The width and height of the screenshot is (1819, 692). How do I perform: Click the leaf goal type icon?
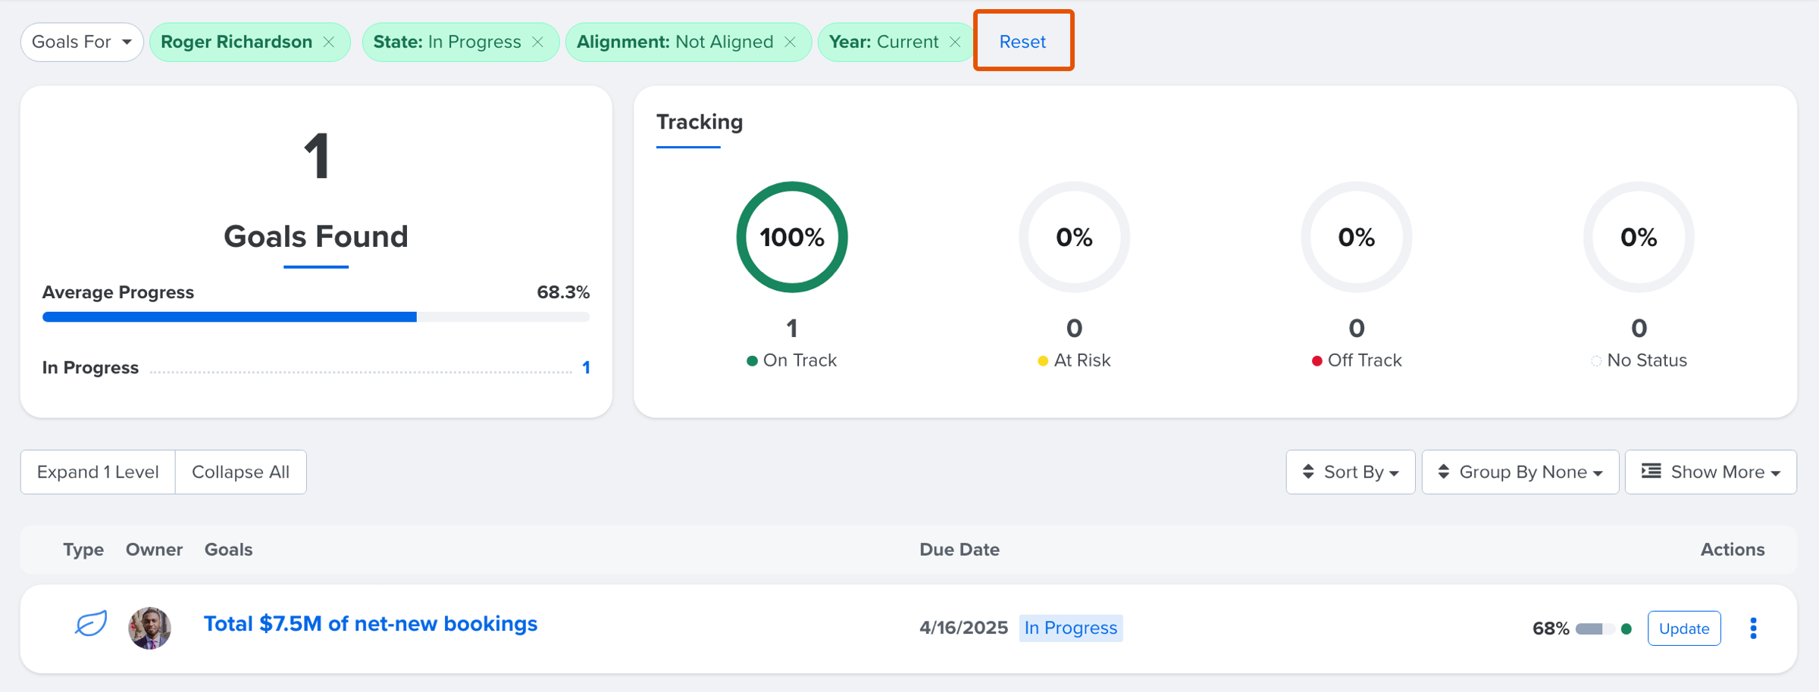91,624
